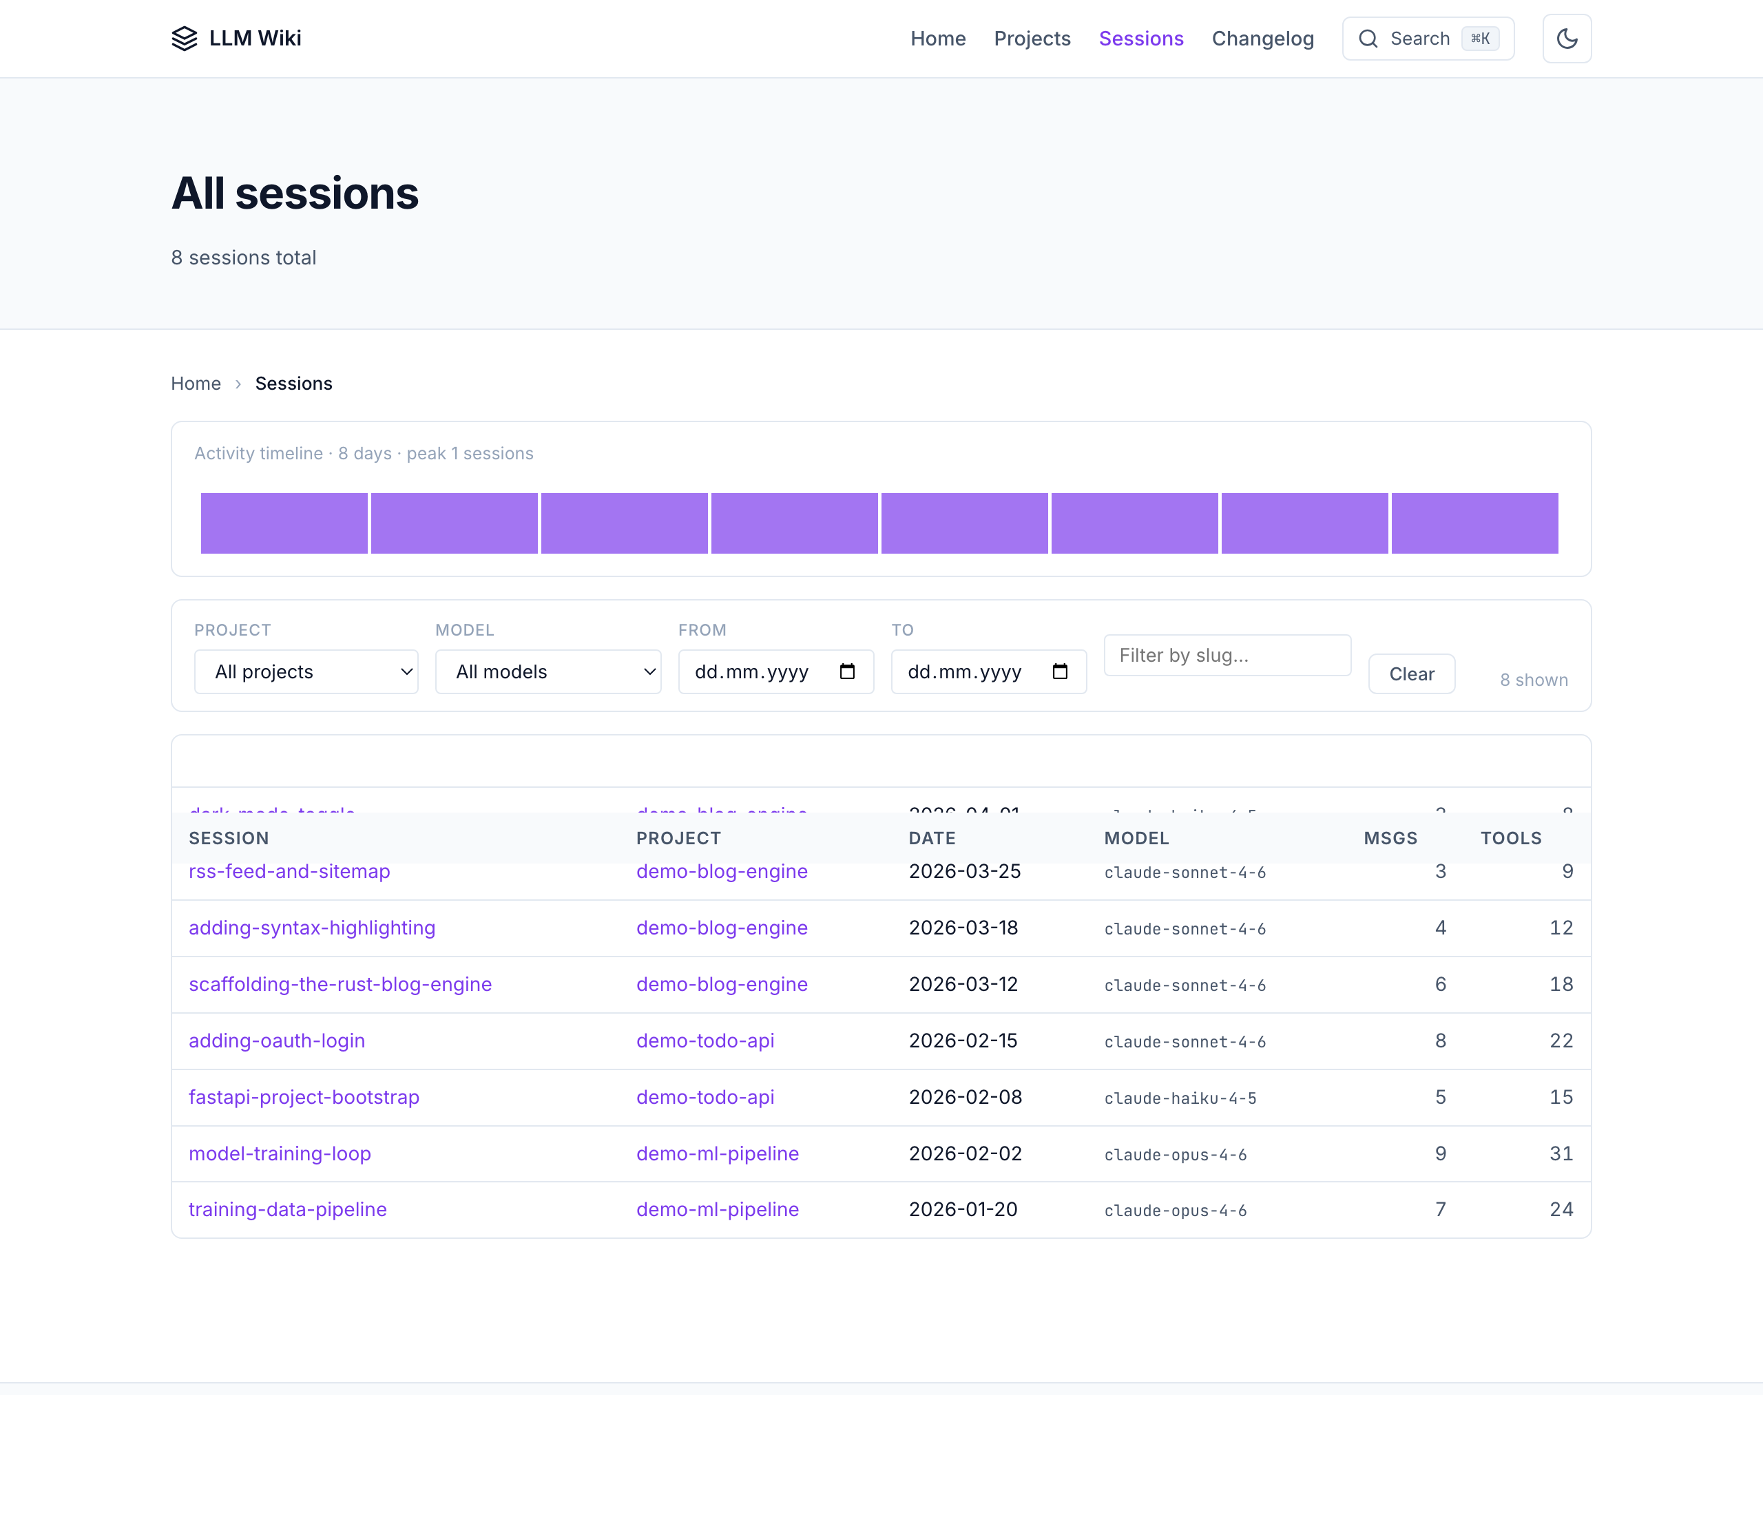The width and height of the screenshot is (1763, 1515).
Task: Open search using the magnifier icon
Action: click(x=1367, y=39)
